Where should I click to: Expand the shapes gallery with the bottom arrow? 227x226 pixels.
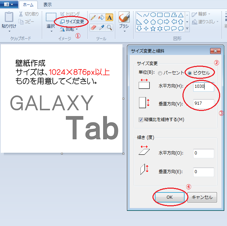tap(187, 28)
